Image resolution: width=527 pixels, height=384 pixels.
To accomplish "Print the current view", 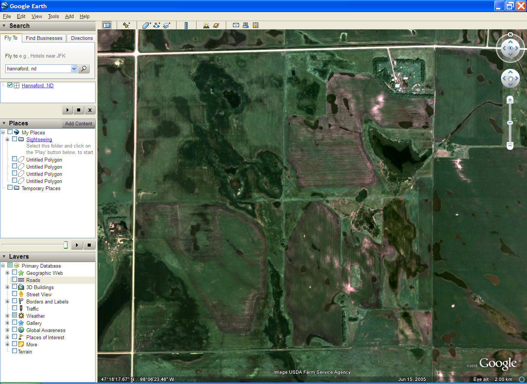I will [246, 25].
